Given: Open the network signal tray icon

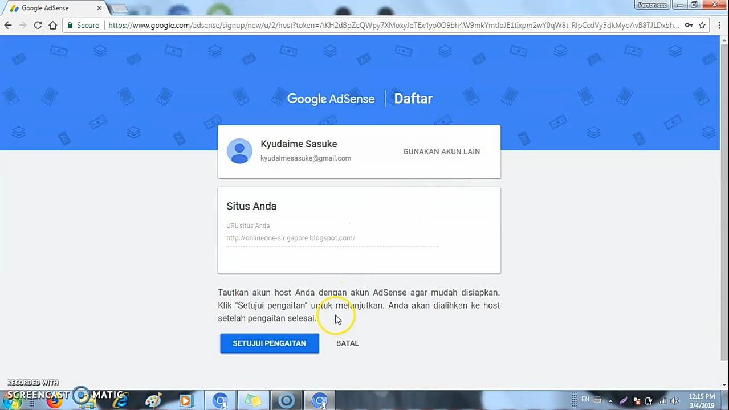Looking at the screenshot, I should [662, 401].
